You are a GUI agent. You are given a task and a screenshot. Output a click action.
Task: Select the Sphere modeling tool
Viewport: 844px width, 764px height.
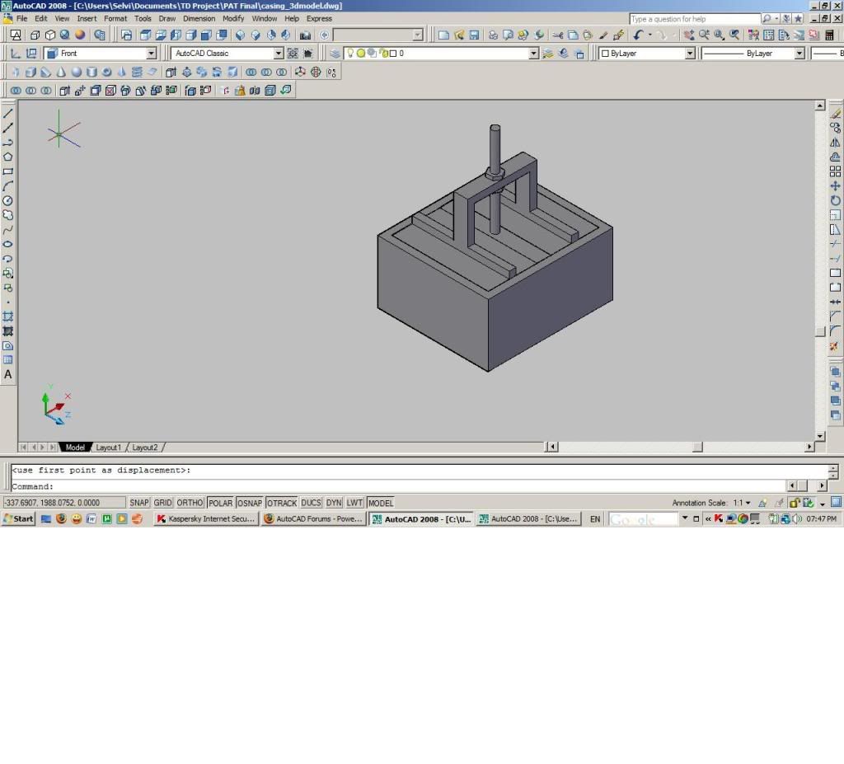(x=76, y=72)
